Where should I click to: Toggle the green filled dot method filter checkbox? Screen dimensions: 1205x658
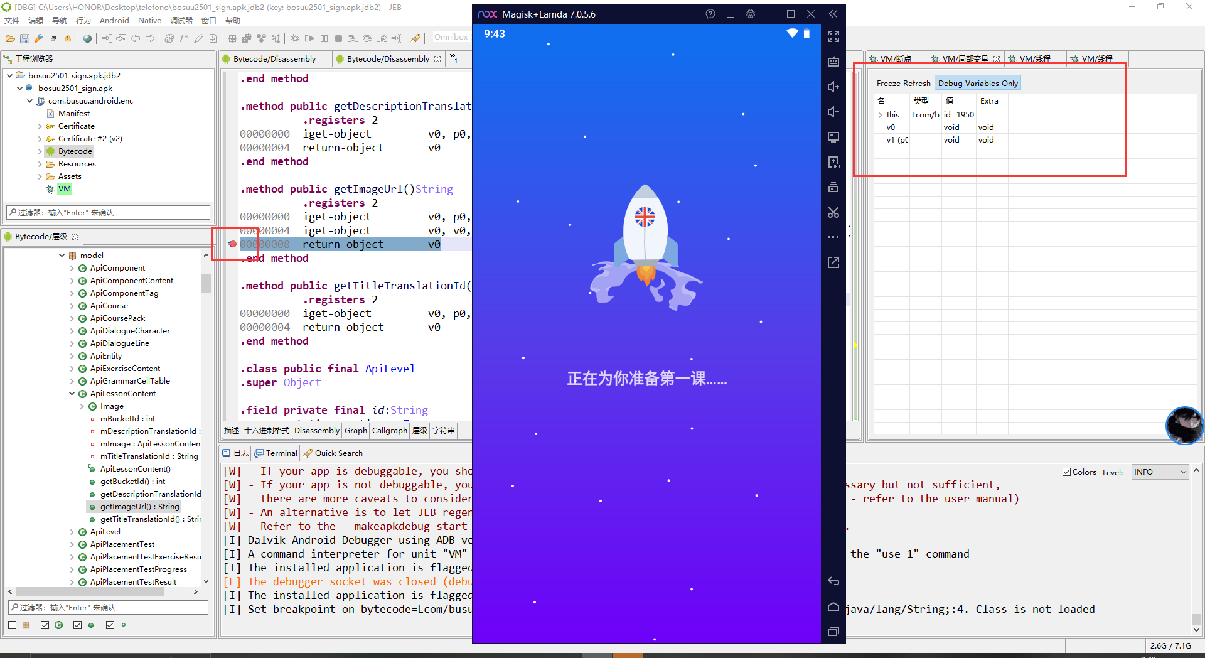(x=77, y=625)
